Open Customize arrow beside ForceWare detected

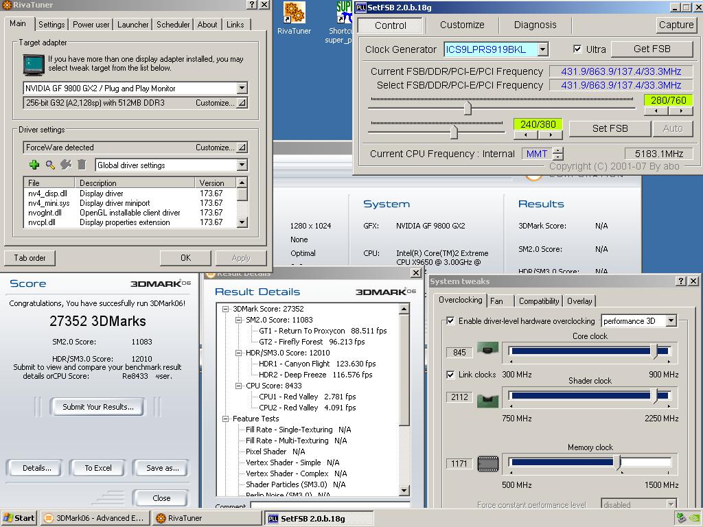pyautogui.click(x=242, y=148)
